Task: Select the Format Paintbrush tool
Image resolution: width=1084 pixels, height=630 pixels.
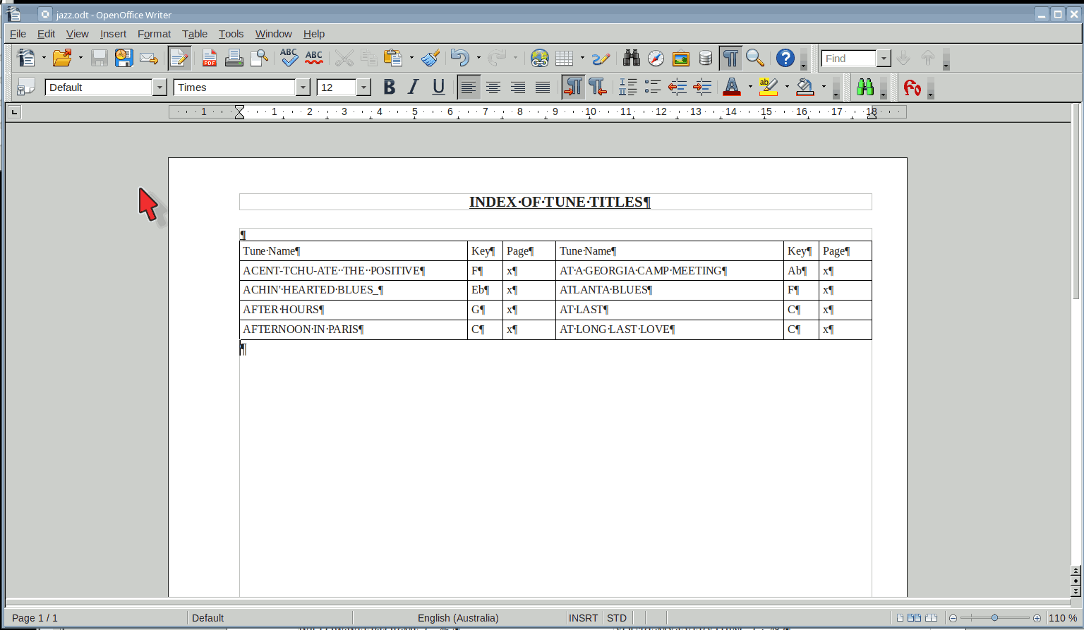Action: pos(430,58)
